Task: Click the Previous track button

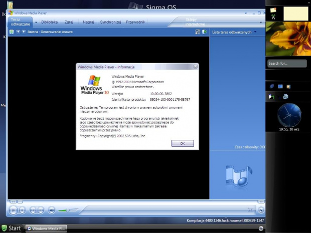Action: (x=33, y=210)
